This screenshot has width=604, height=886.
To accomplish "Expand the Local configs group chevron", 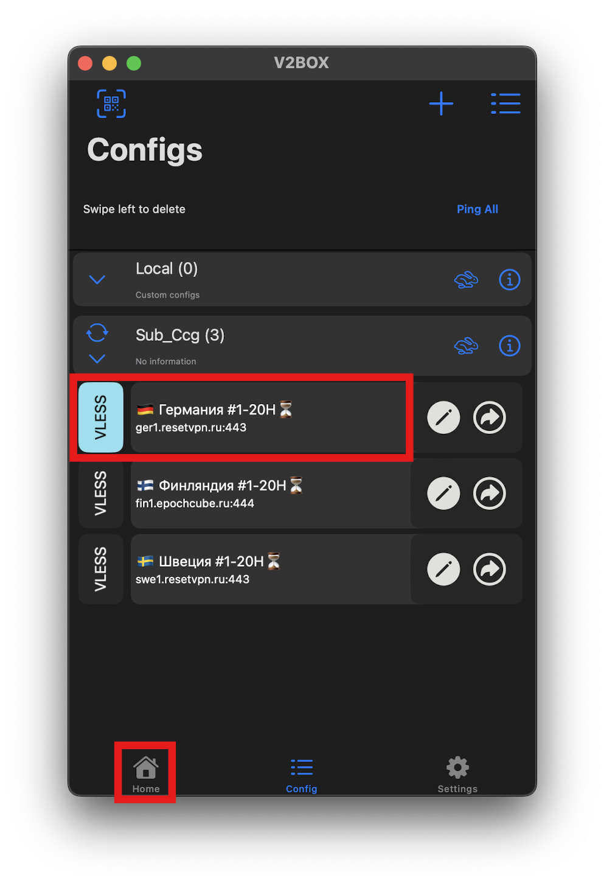I will click(97, 280).
